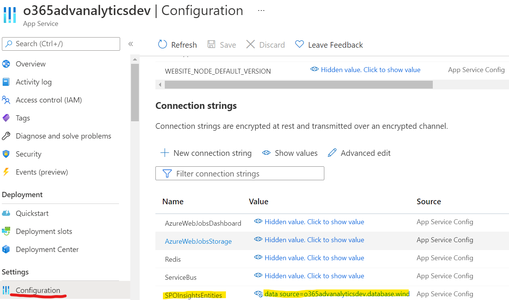
Task: Select Tags in the sidebar menu
Action: click(x=23, y=118)
